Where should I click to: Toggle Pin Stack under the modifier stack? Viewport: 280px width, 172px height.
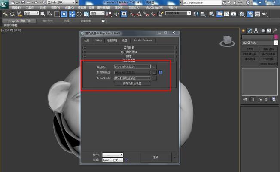coord(245,99)
